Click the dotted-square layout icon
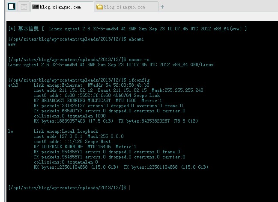The width and height of the screenshot is (278, 202). [24, 7]
